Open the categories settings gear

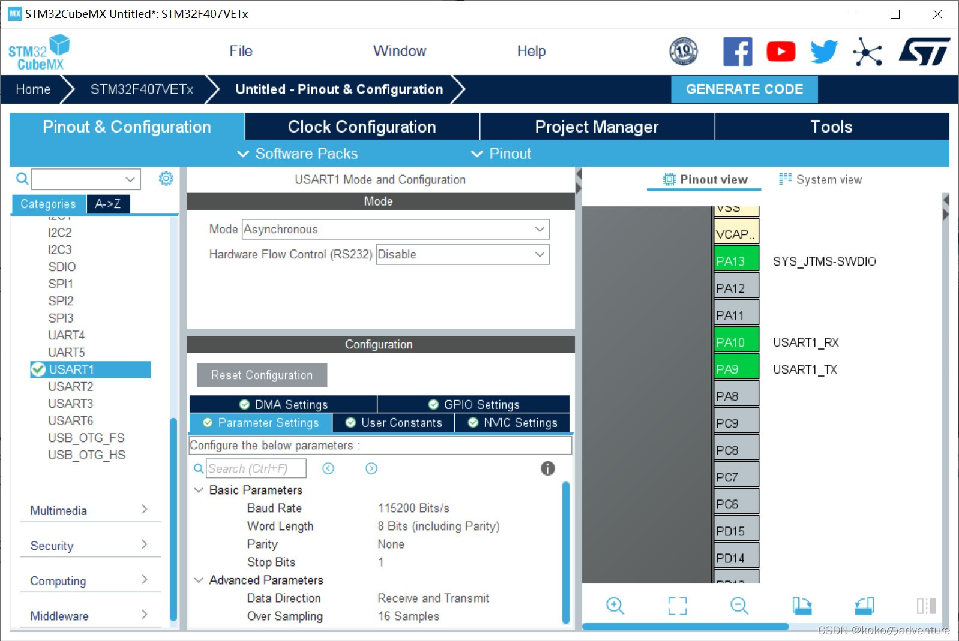click(x=166, y=179)
